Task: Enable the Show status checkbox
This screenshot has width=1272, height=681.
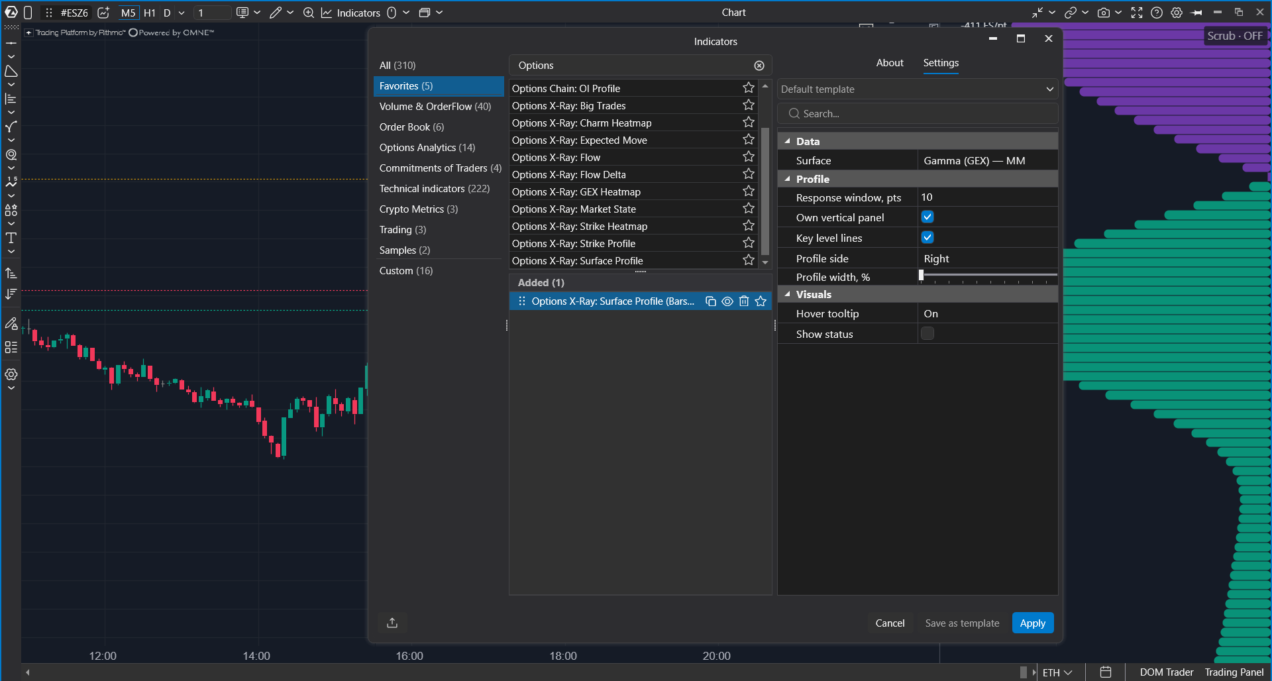Action: click(x=927, y=333)
